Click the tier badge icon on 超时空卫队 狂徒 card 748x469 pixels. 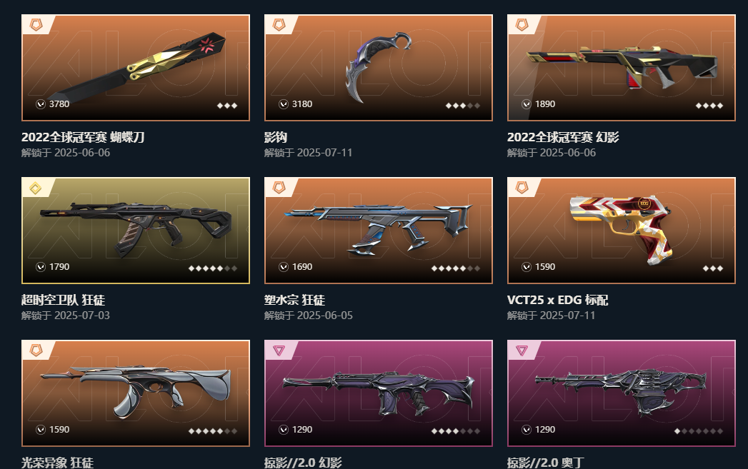(36, 188)
